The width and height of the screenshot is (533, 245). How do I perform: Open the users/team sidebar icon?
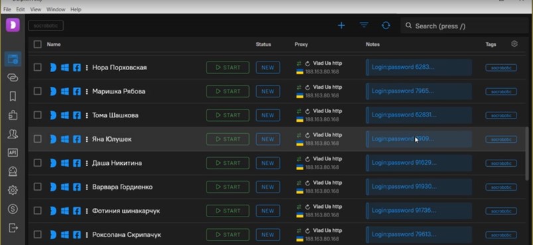coord(13,134)
